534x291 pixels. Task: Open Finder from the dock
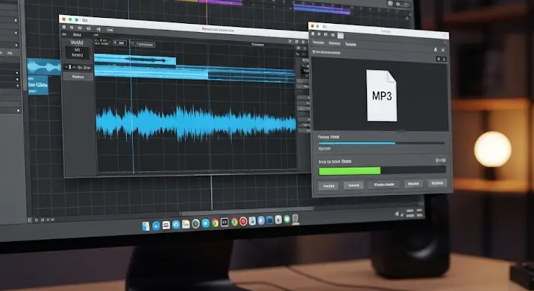point(145,226)
